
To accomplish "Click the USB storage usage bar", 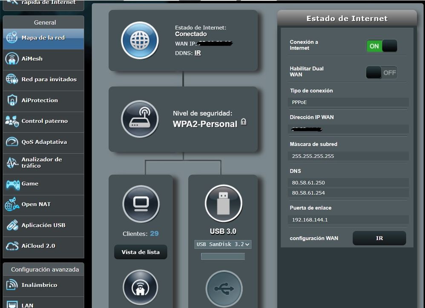I will (223, 256).
